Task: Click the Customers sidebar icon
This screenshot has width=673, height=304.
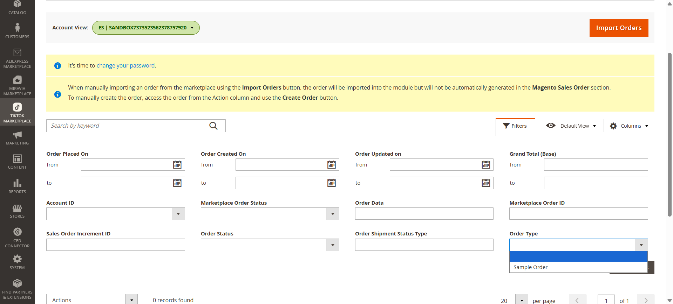Action: tap(17, 30)
